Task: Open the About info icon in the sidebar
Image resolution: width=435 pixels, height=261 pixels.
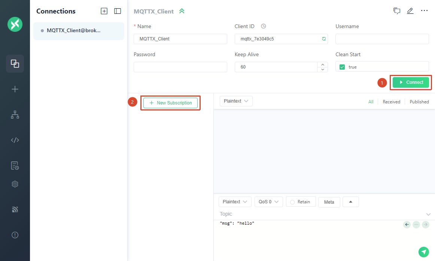Action: click(15, 235)
